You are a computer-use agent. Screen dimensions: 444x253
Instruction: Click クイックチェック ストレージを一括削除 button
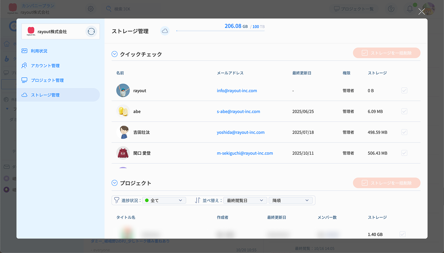click(386, 53)
